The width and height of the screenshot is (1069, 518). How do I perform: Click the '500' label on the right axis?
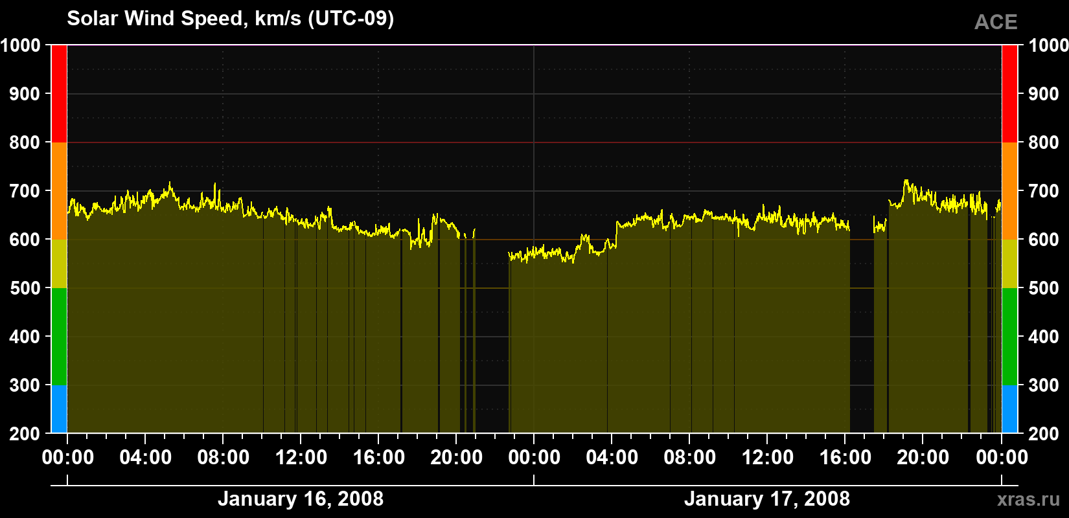[1044, 288]
